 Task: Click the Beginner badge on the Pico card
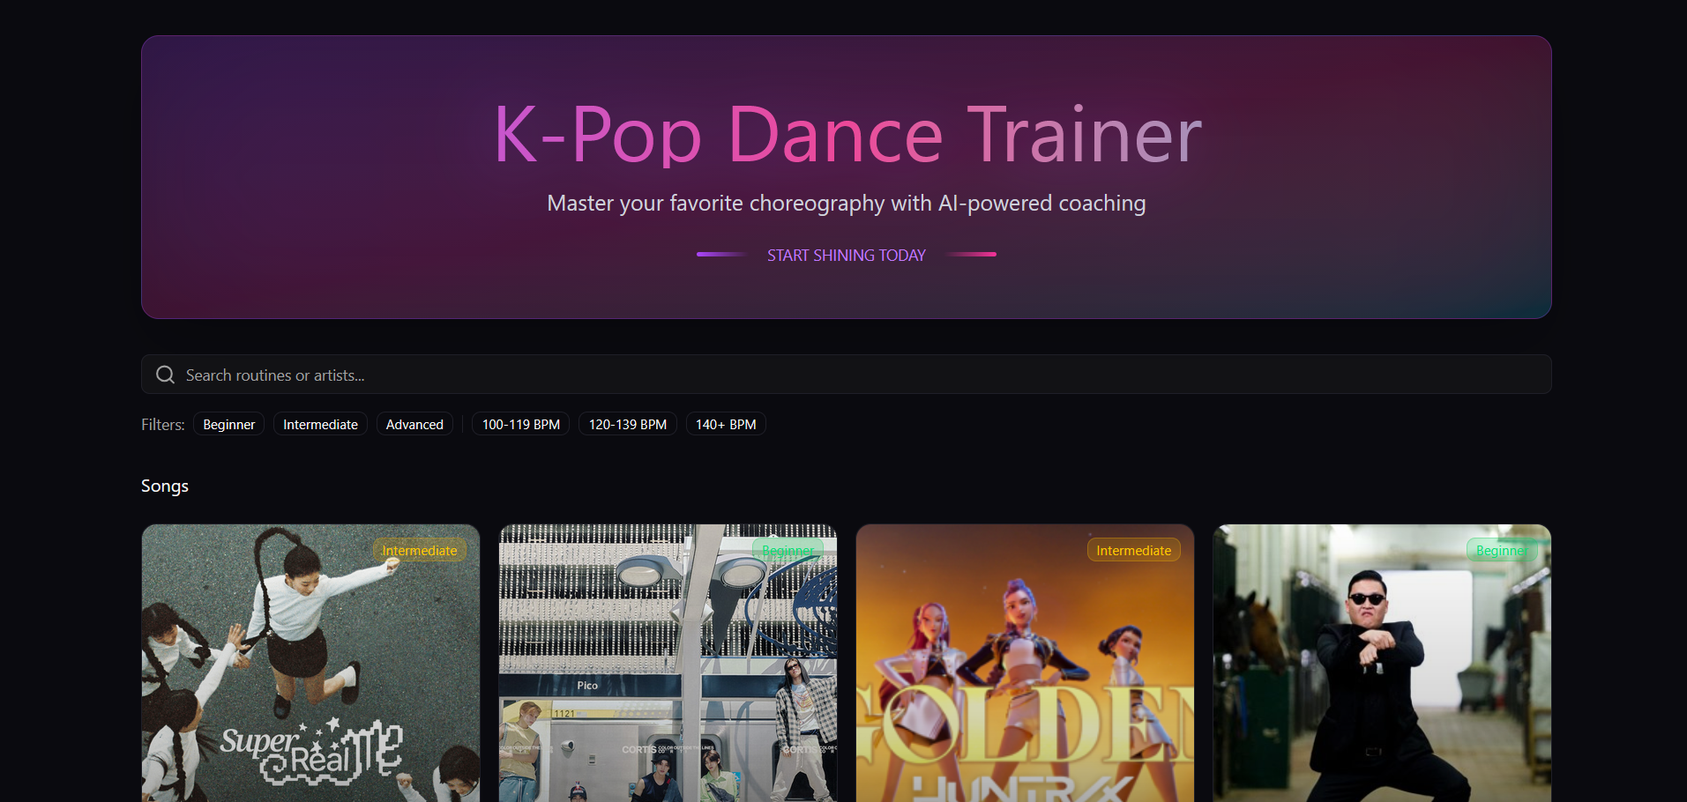[788, 550]
